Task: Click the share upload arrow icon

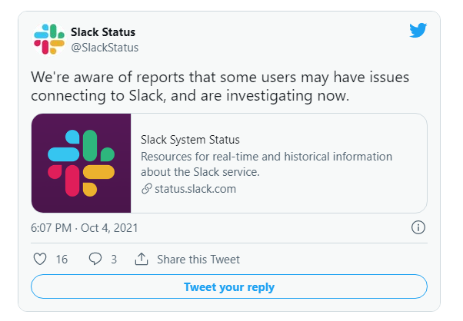Action: pyautogui.click(x=142, y=259)
